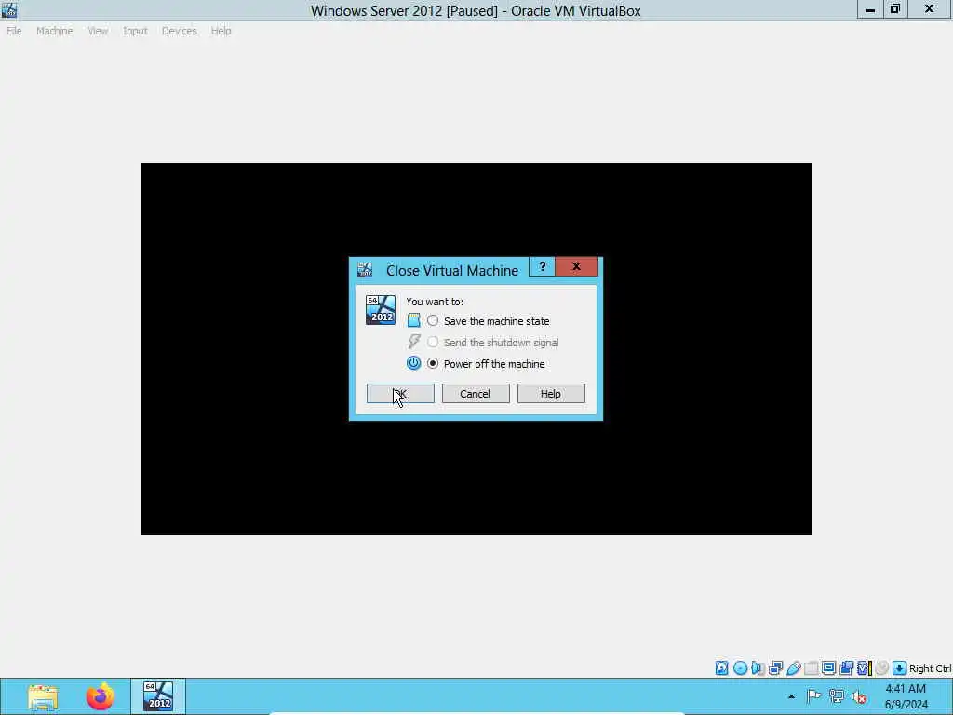This screenshot has height=715, width=953.
Task: Click Cancel in Close Virtual Machine dialog
Action: [476, 394]
